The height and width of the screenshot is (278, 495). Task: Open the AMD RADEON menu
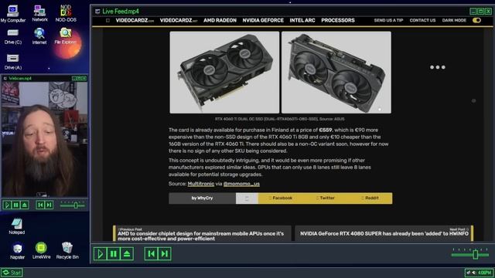(220, 20)
